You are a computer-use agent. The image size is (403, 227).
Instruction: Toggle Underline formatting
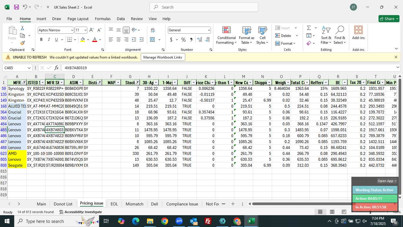tap(56, 40)
